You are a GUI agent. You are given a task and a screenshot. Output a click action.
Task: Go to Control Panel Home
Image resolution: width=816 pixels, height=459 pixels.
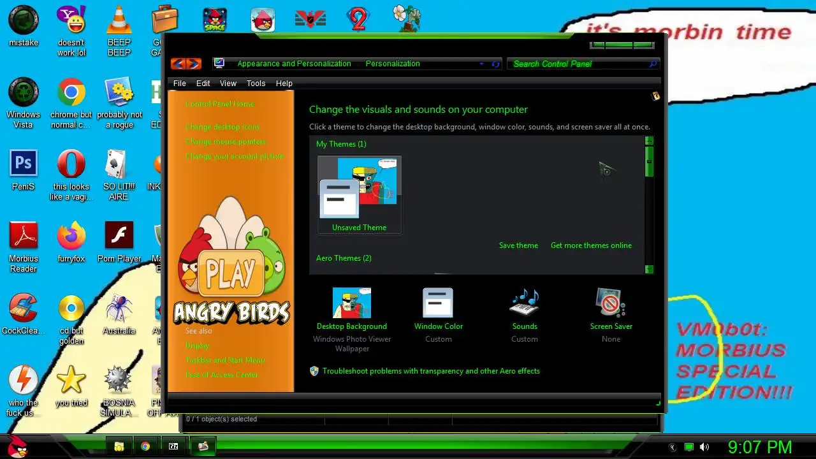pyautogui.click(x=219, y=104)
